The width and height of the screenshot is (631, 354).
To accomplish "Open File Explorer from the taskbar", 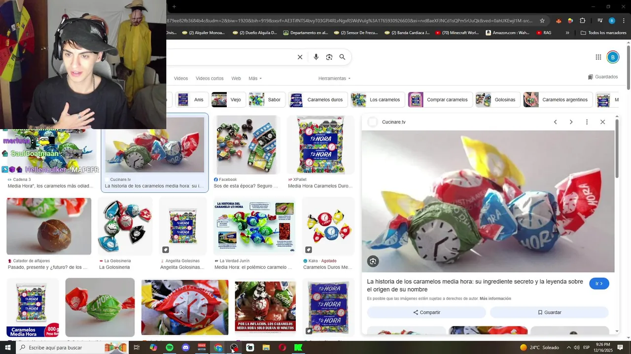I will click(x=266, y=348).
